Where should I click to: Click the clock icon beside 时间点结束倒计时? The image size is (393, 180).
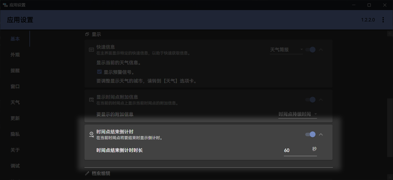click(91, 134)
